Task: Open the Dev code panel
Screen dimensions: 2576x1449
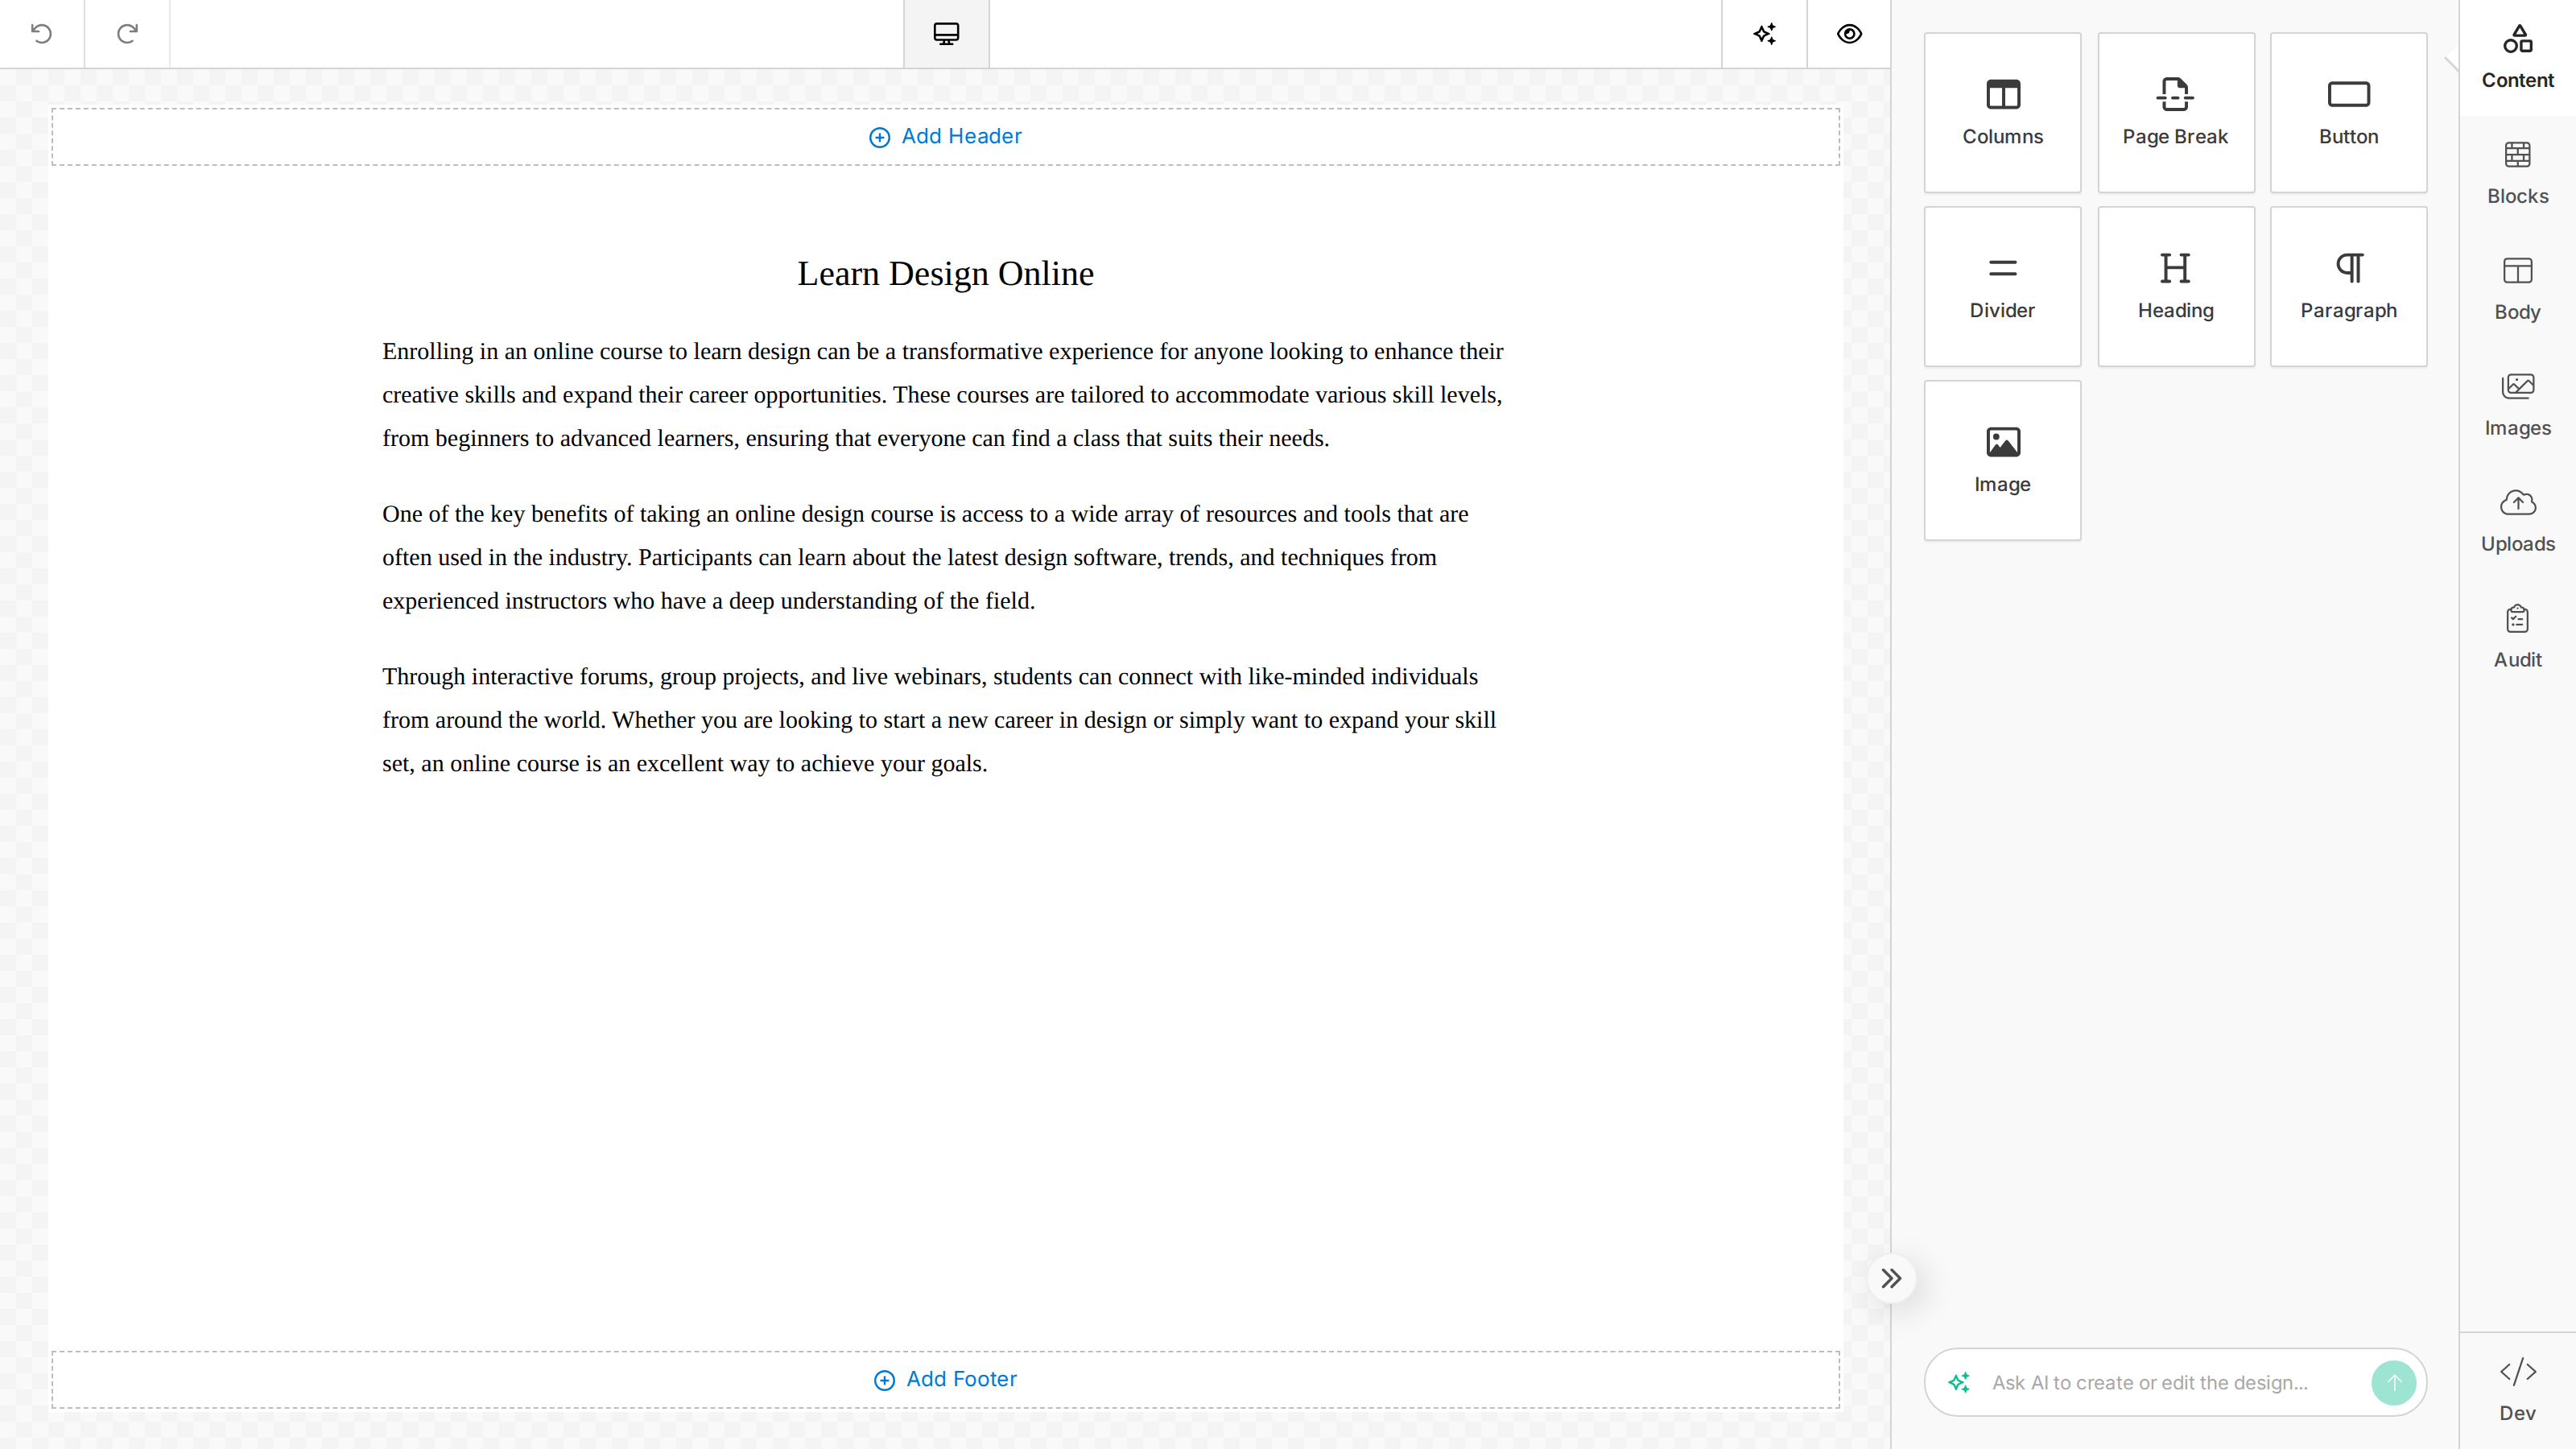Action: pos(2517,1390)
